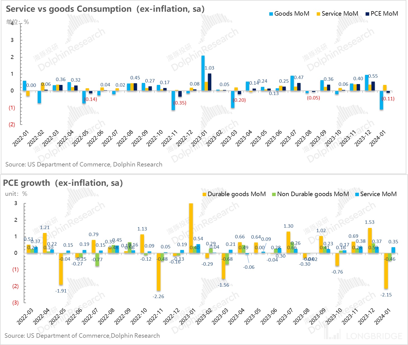Screen dimensions: 408x345
Task: Click the -2.26 data label in the bottom chart
Action: 158,296
